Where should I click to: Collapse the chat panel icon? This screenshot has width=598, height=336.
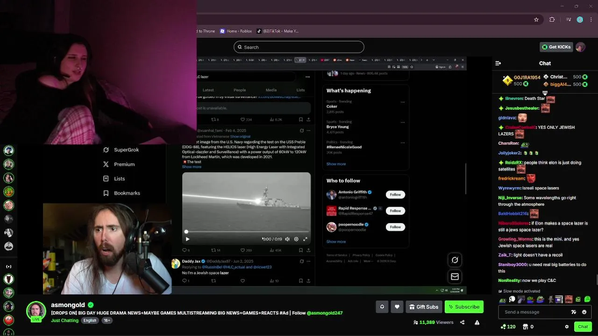pos(498,63)
